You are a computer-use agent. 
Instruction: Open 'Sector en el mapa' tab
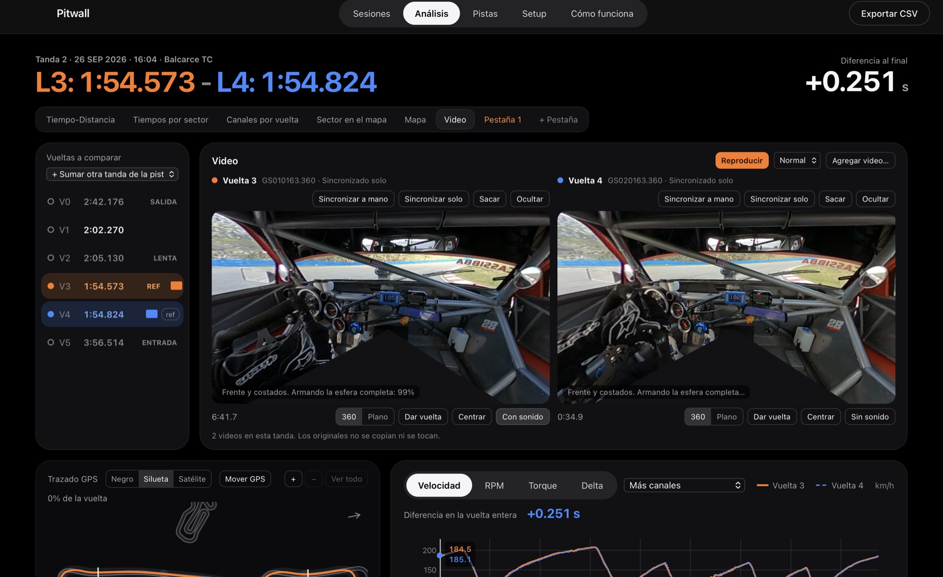(352, 120)
